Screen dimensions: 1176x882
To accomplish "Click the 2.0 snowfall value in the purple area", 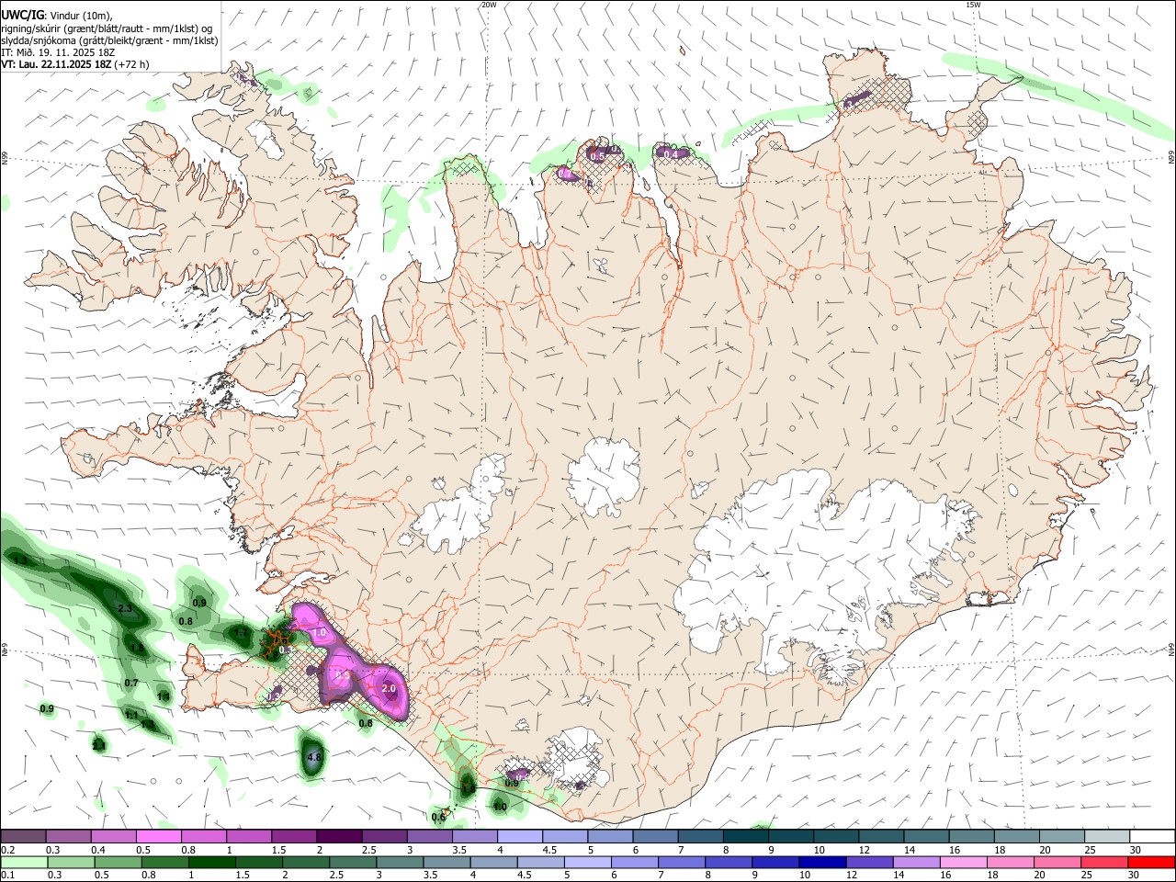I will pyautogui.click(x=388, y=688).
